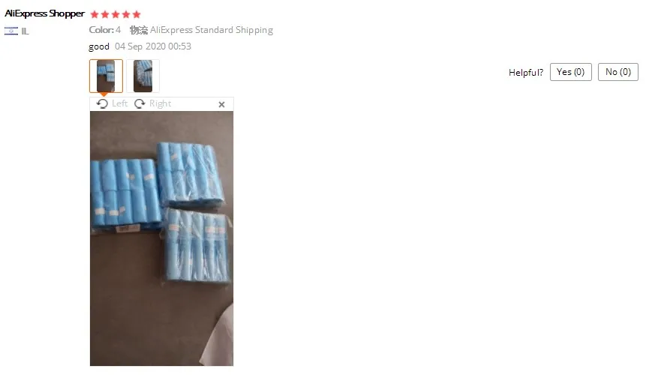Vote No (0) on review helpfulness
The height and width of the screenshot is (375, 655).
[617, 72]
